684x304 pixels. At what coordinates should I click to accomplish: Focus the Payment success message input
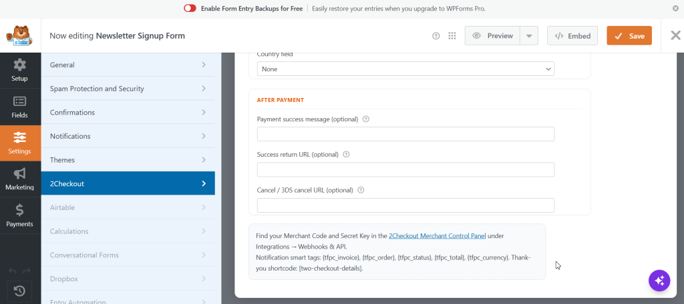tap(405, 134)
